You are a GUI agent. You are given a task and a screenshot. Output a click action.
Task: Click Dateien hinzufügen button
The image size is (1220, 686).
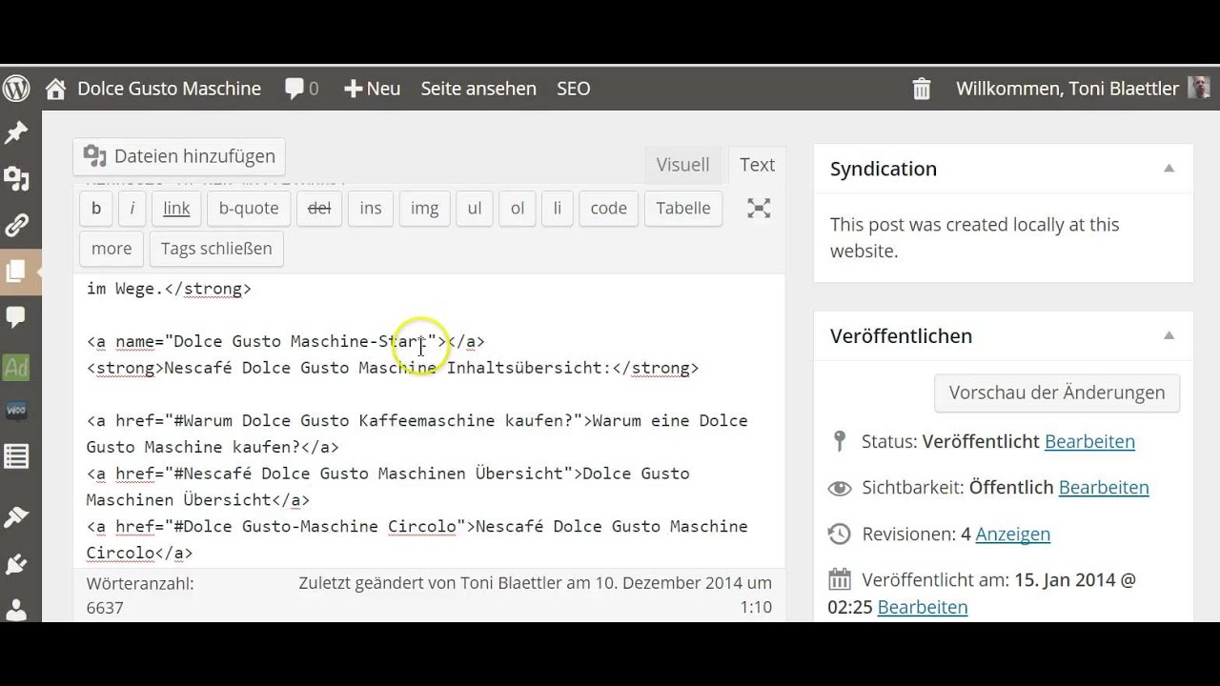click(x=179, y=156)
